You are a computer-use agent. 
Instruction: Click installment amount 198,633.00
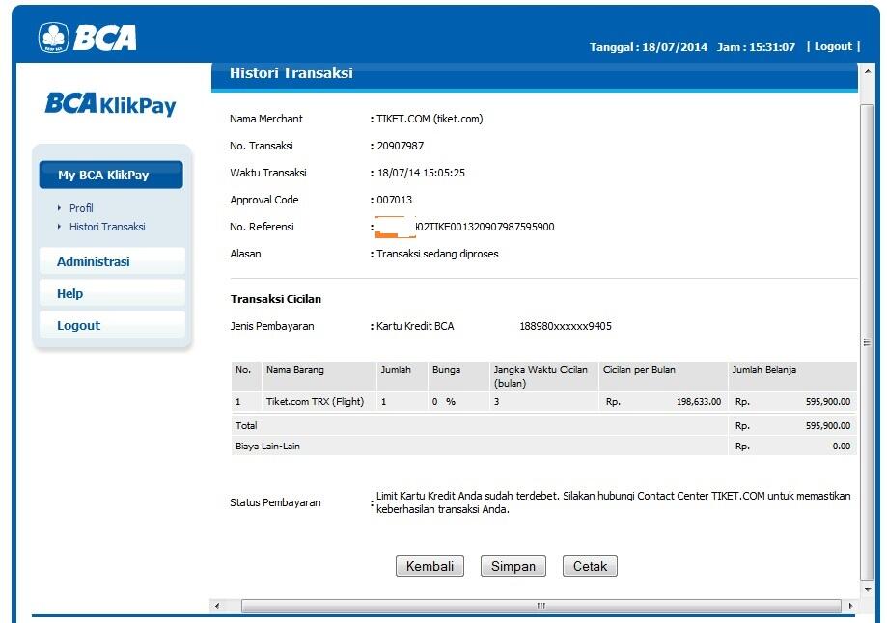tap(699, 402)
